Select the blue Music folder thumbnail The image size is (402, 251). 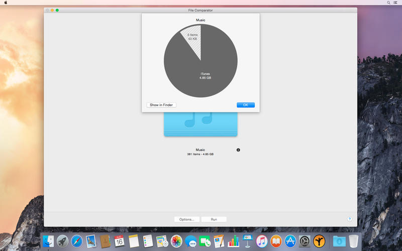[200, 124]
